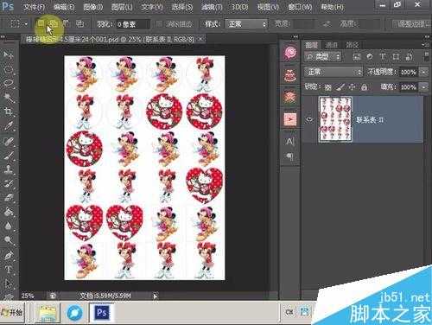Open the layer filter 类型 dropdown
The image size is (432, 325).
323,56
